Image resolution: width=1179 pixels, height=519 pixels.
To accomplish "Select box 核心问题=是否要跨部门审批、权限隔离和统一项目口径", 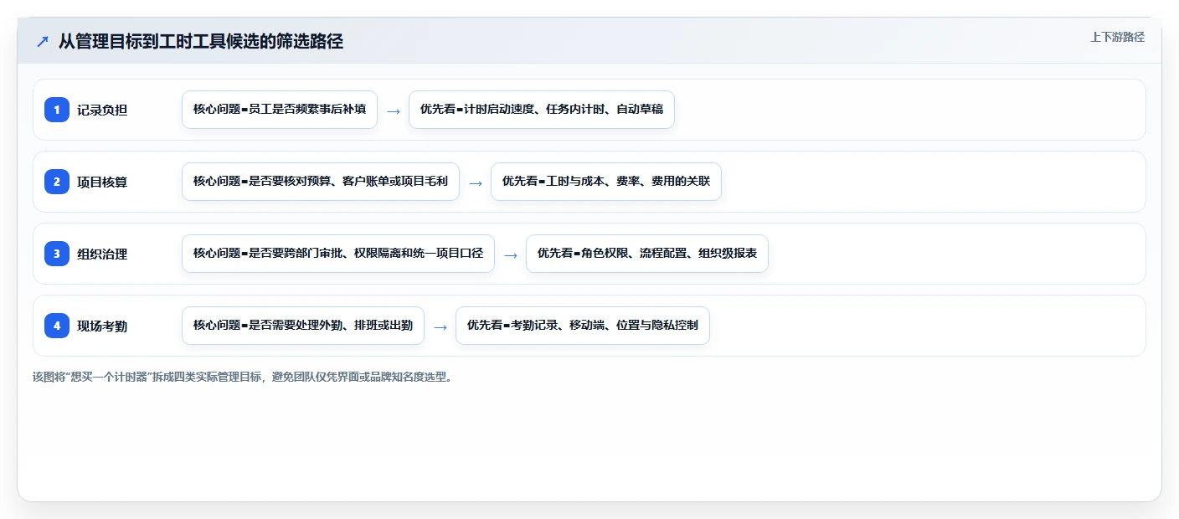I will click(338, 254).
